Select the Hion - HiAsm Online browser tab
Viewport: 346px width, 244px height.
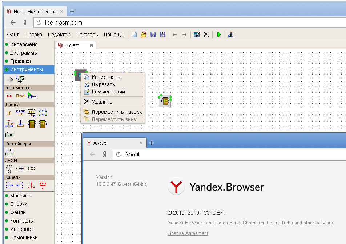coord(35,12)
